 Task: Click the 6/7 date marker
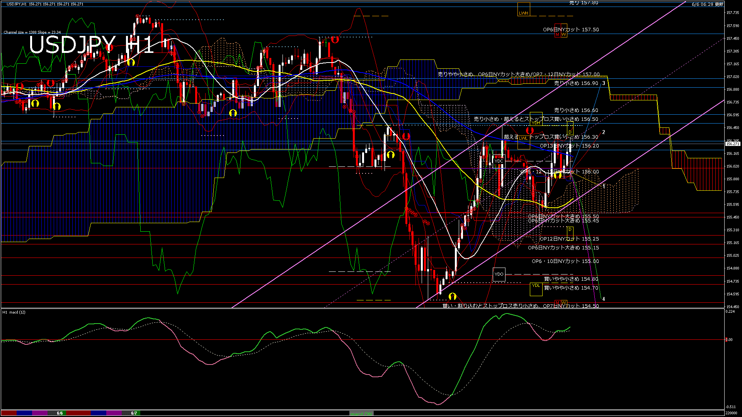134,413
